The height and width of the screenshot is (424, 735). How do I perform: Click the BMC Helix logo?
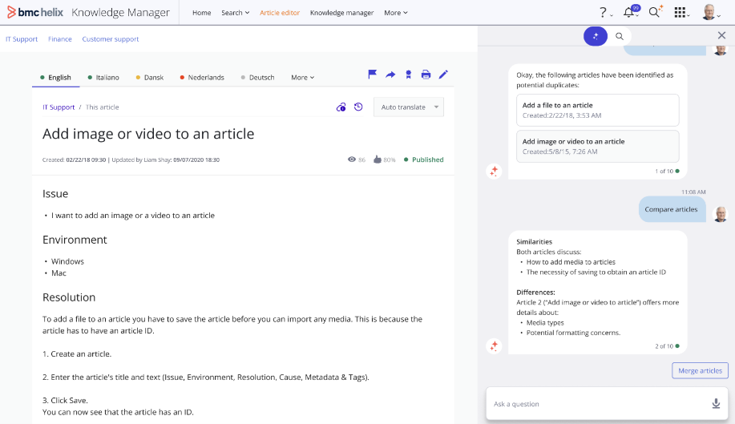[x=35, y=12]
